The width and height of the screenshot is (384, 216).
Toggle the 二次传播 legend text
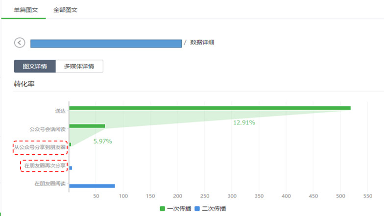coord(214,209)
